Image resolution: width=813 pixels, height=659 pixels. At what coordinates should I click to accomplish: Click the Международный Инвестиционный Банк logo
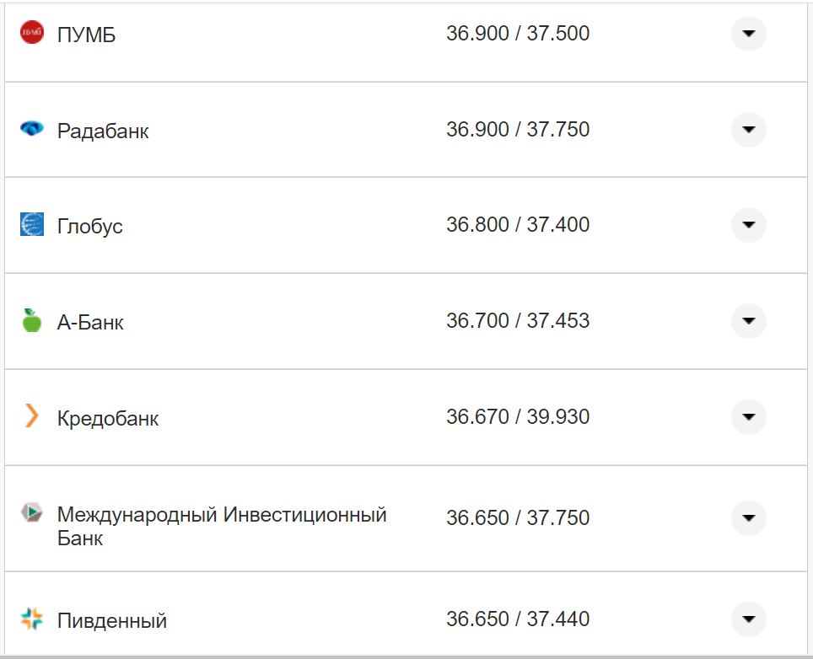[x=31, y=511]
